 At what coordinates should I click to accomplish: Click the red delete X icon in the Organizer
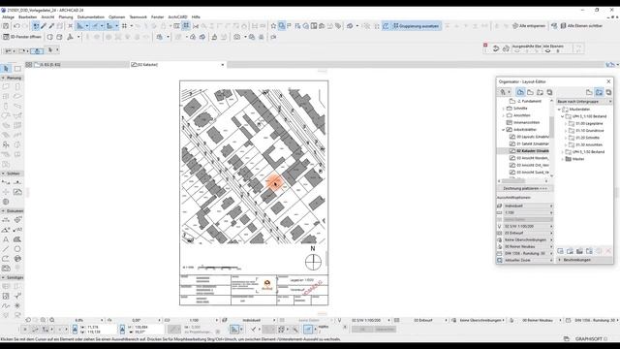tap(608, 251)
